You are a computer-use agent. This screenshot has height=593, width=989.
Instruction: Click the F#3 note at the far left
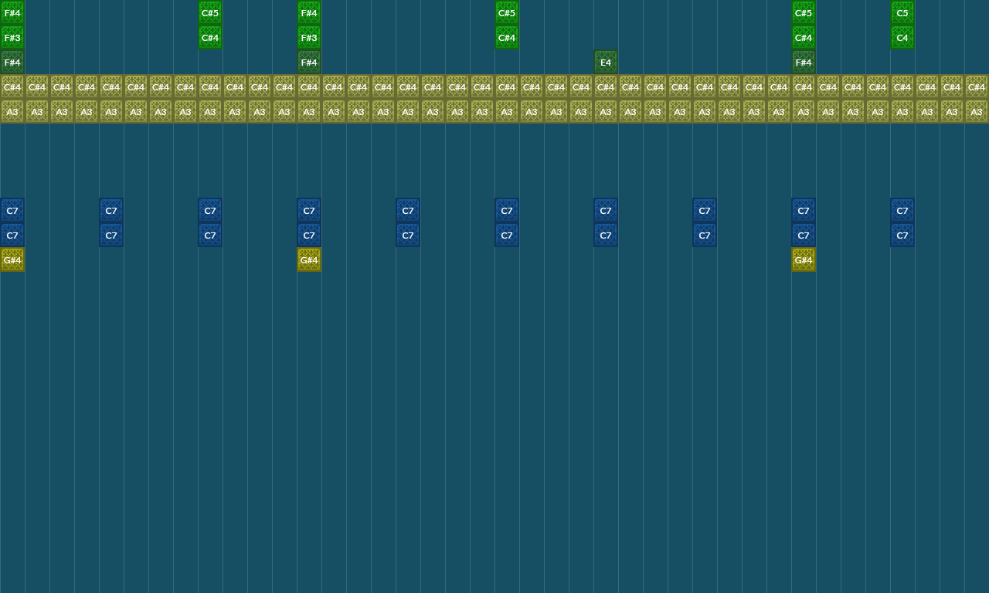[x=12, y=37]
